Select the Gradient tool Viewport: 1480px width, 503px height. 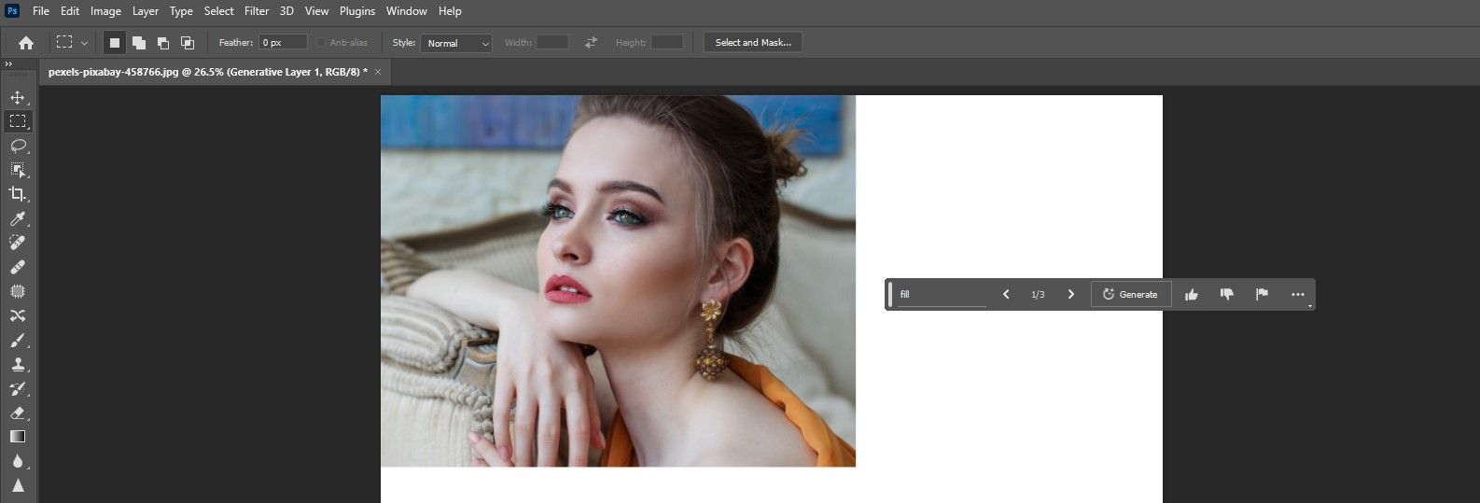[x=18, y=437]
